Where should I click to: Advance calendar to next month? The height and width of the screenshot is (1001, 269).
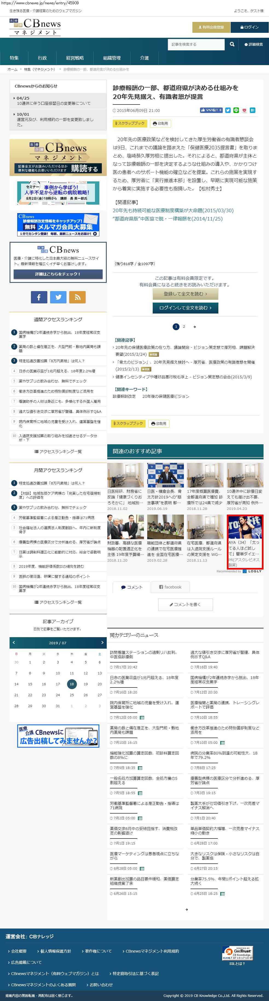click(102, 642)
